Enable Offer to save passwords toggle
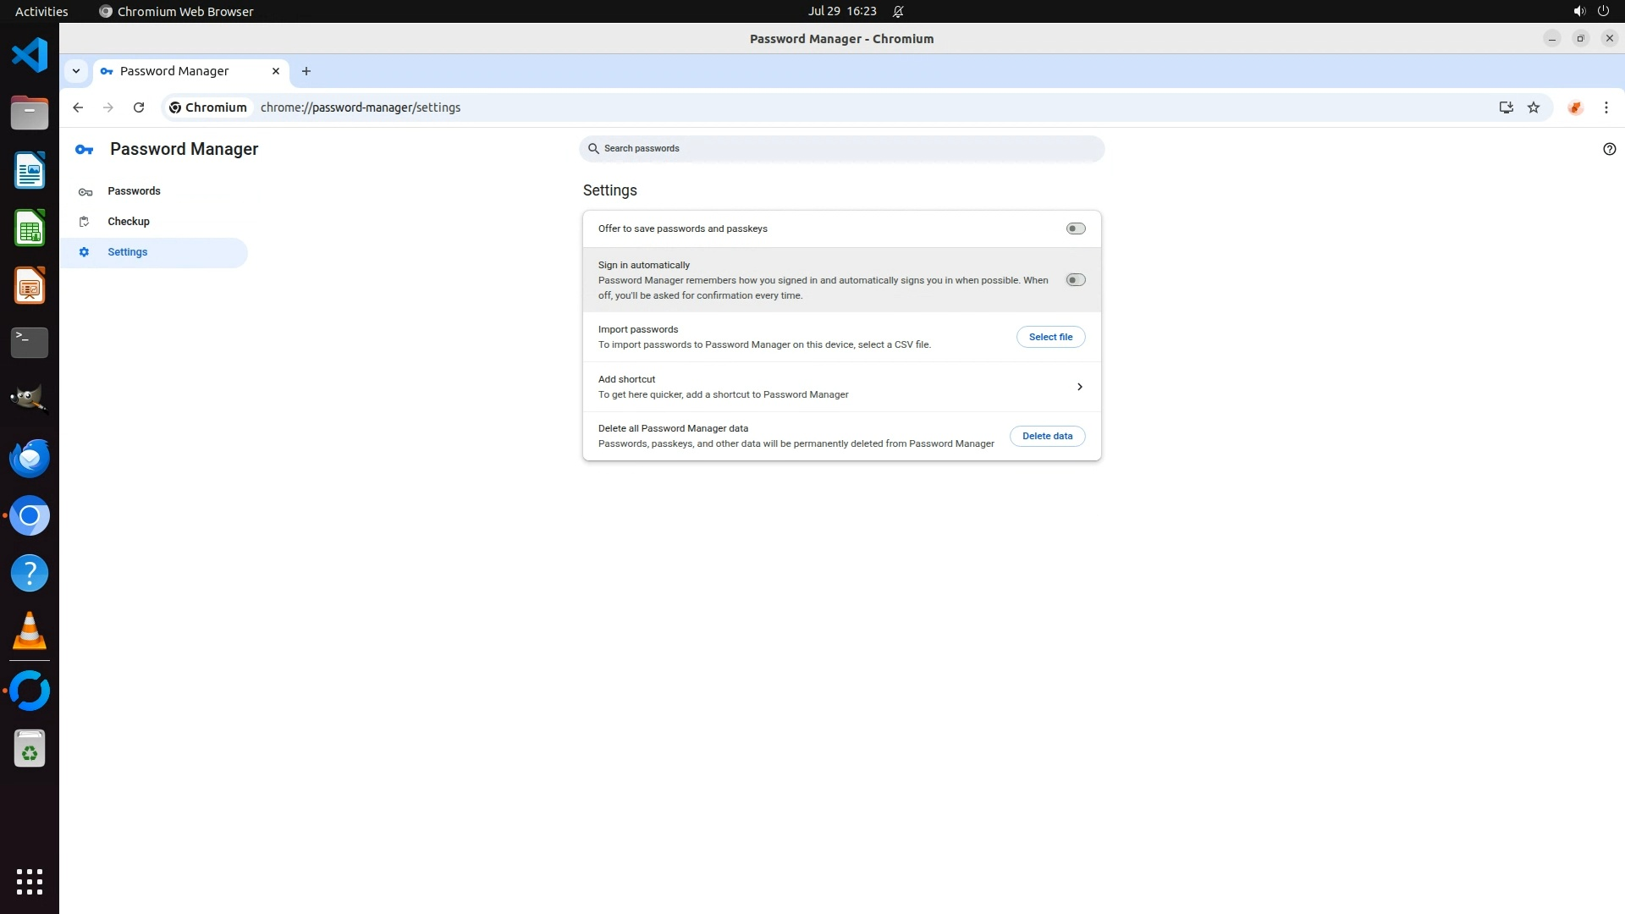 pos(1075,228)
